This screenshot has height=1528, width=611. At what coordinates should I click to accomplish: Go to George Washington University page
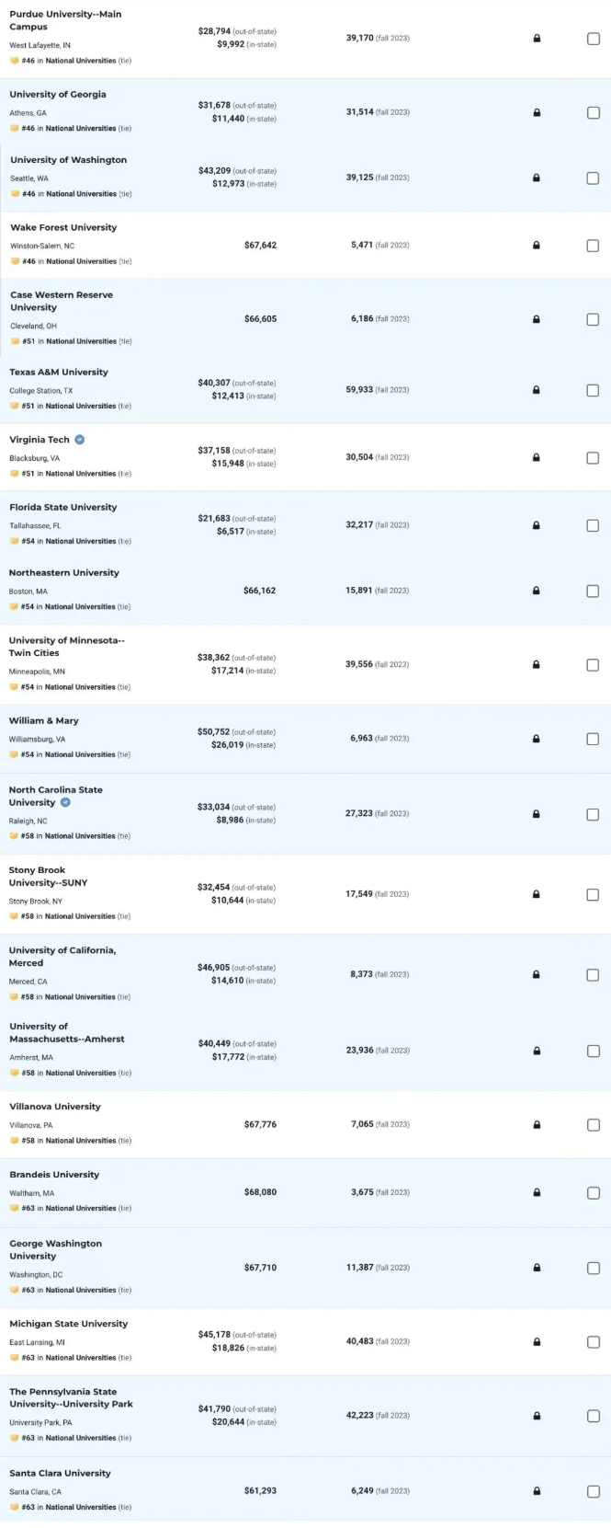pyautogui.click(x=55, y=1249)
